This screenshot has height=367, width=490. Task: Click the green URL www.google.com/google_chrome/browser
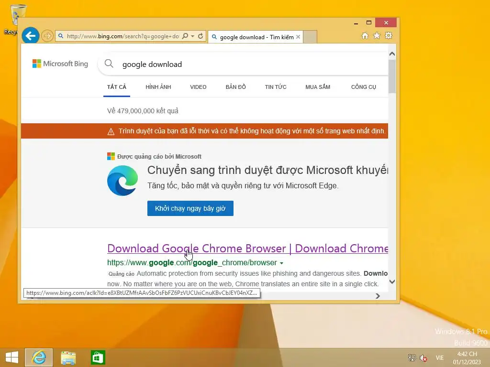tap(192, 263)
